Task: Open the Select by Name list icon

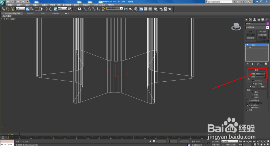Action: 32,9
